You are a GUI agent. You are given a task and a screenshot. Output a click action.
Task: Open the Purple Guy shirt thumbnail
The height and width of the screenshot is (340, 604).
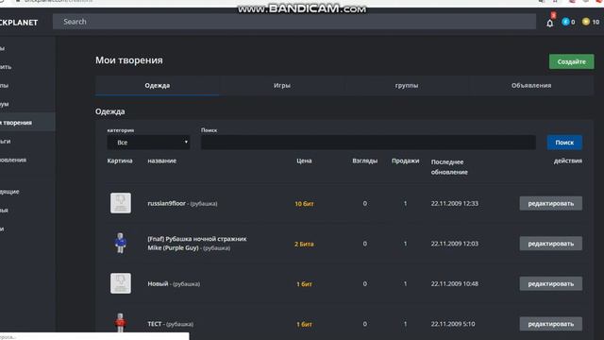pos(121,244)
